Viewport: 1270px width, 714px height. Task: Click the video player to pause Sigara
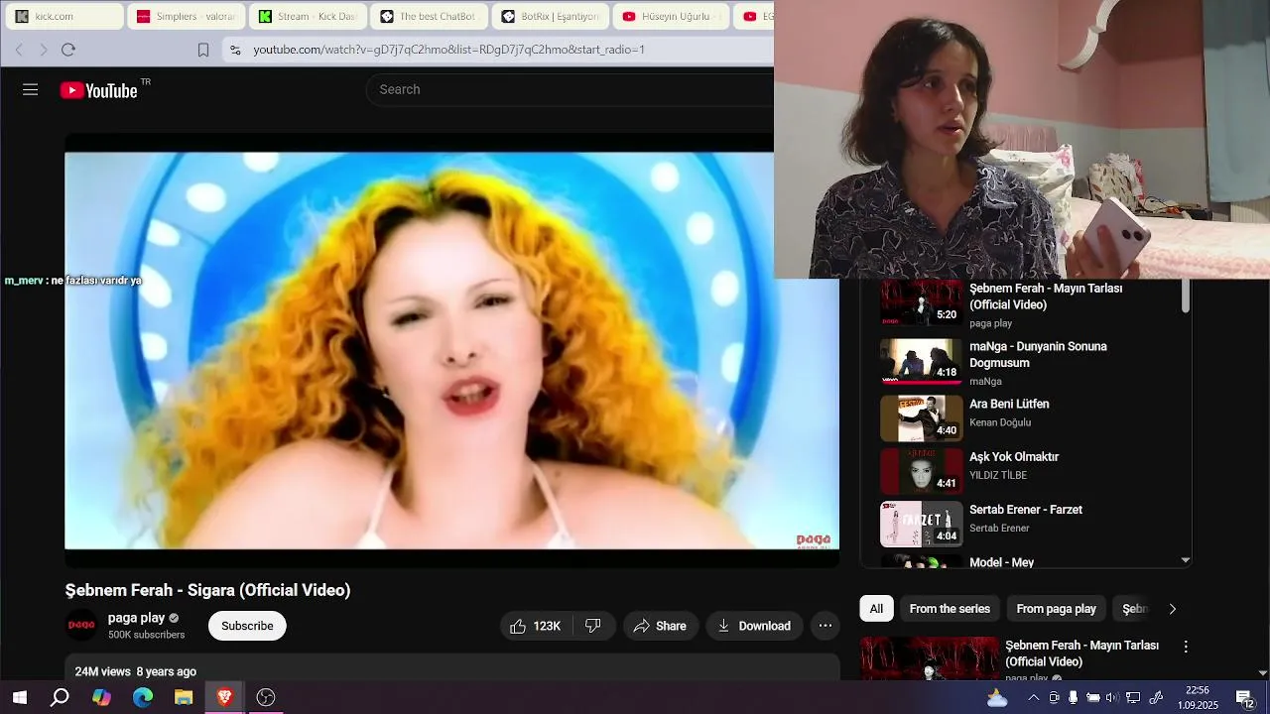(451, 350)
